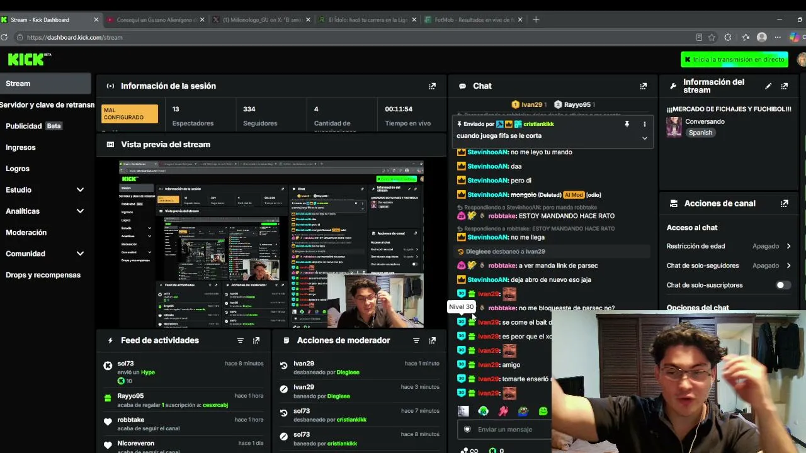Expand the Estudio sidebar section

(80, 190)
